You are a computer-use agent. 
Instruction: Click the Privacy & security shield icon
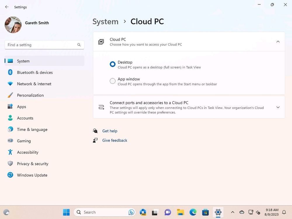pos(10,164)
